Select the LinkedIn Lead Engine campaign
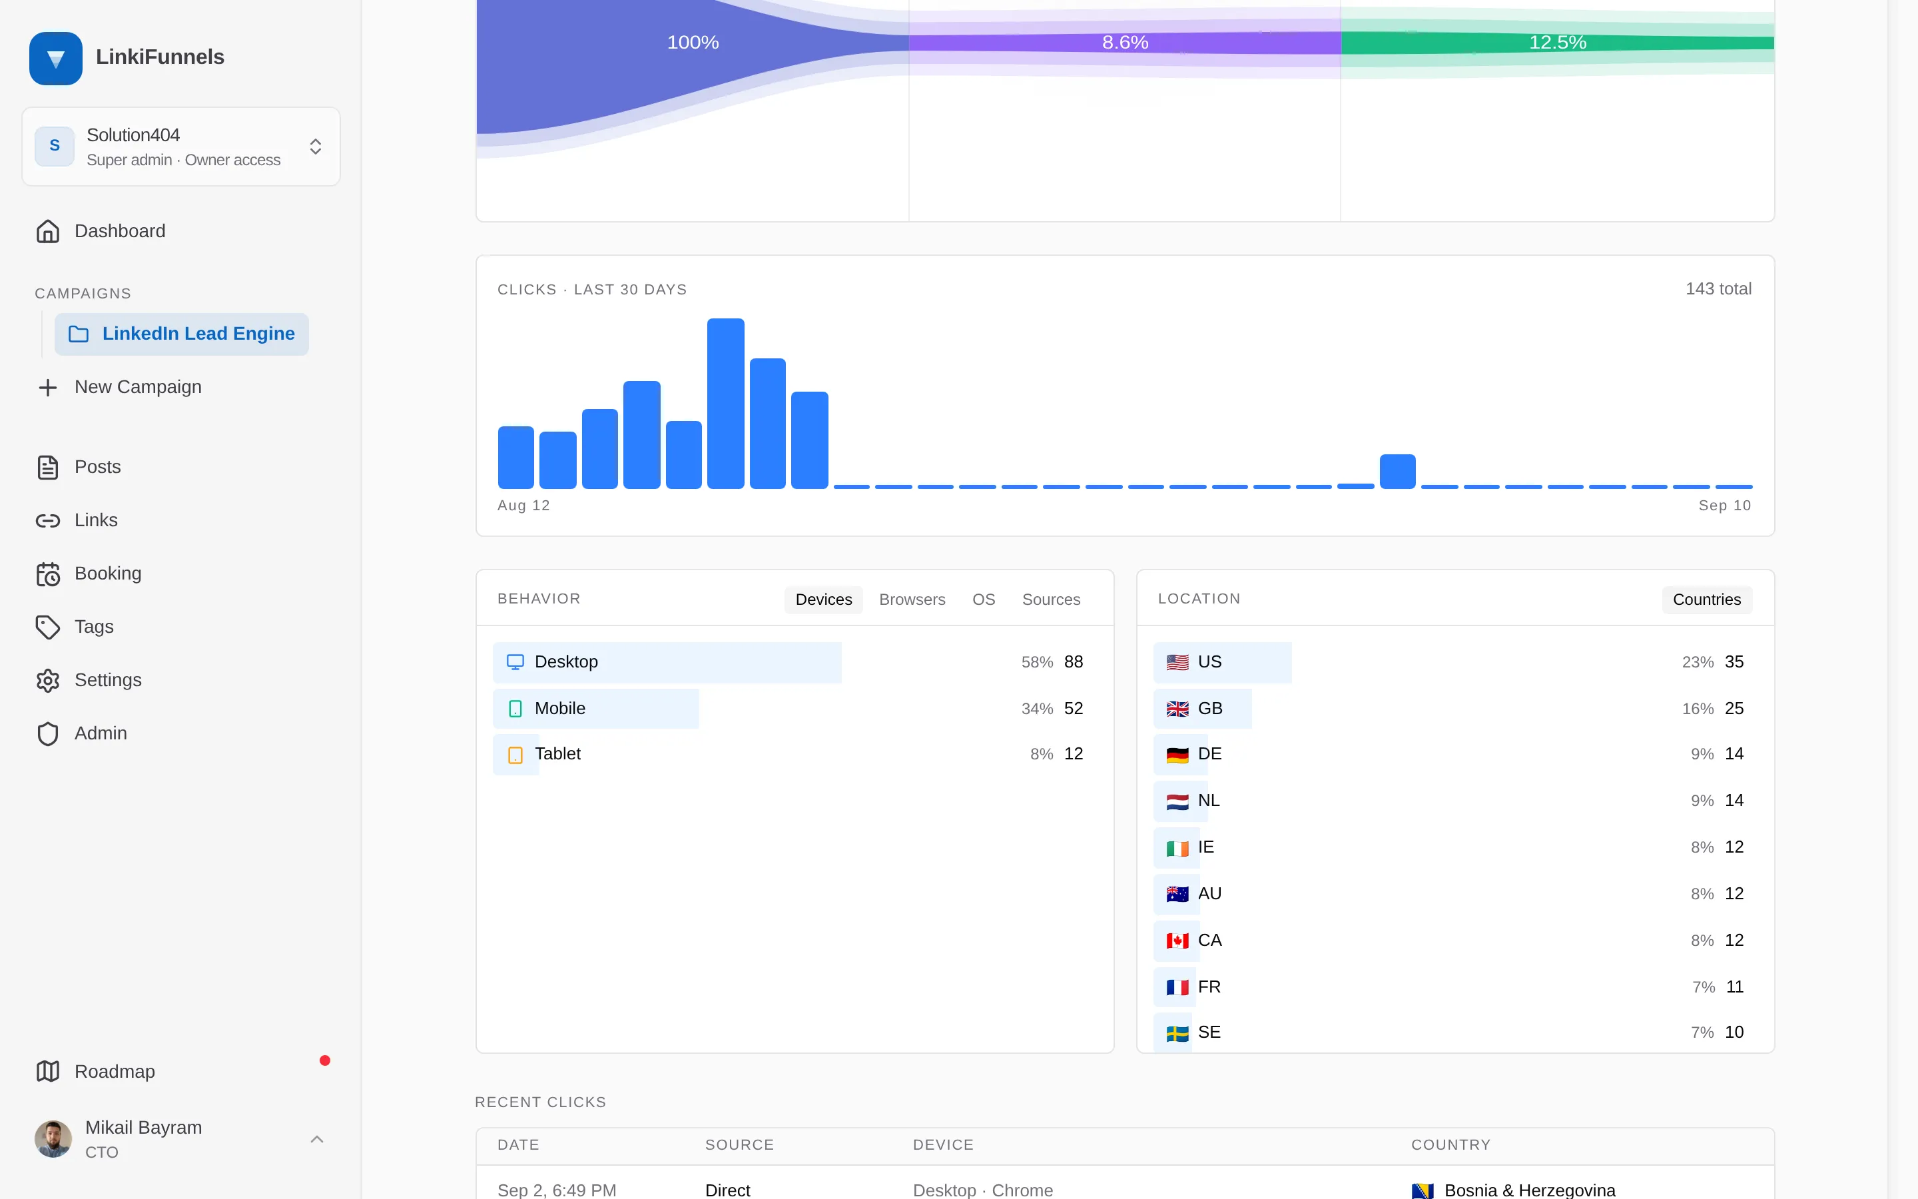This screenshot has width=1918, height=1199. (x=182, y=334)
